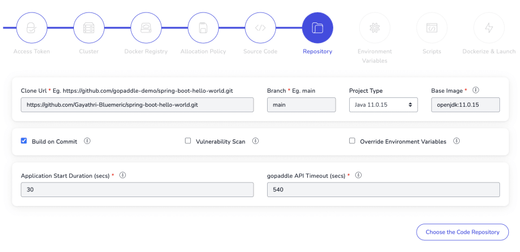Click Choose the Code Repository button
520x252 pixels.
pos(462,232)
